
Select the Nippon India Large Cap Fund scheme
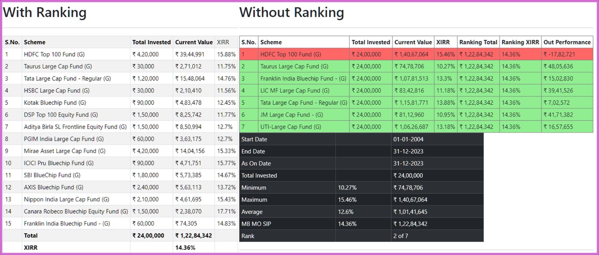point(66,199)
